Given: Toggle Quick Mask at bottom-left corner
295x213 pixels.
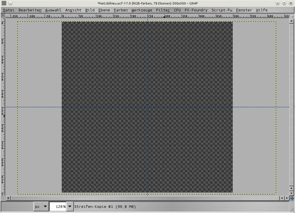Looking at the screenshot, I should coord(3,198).
